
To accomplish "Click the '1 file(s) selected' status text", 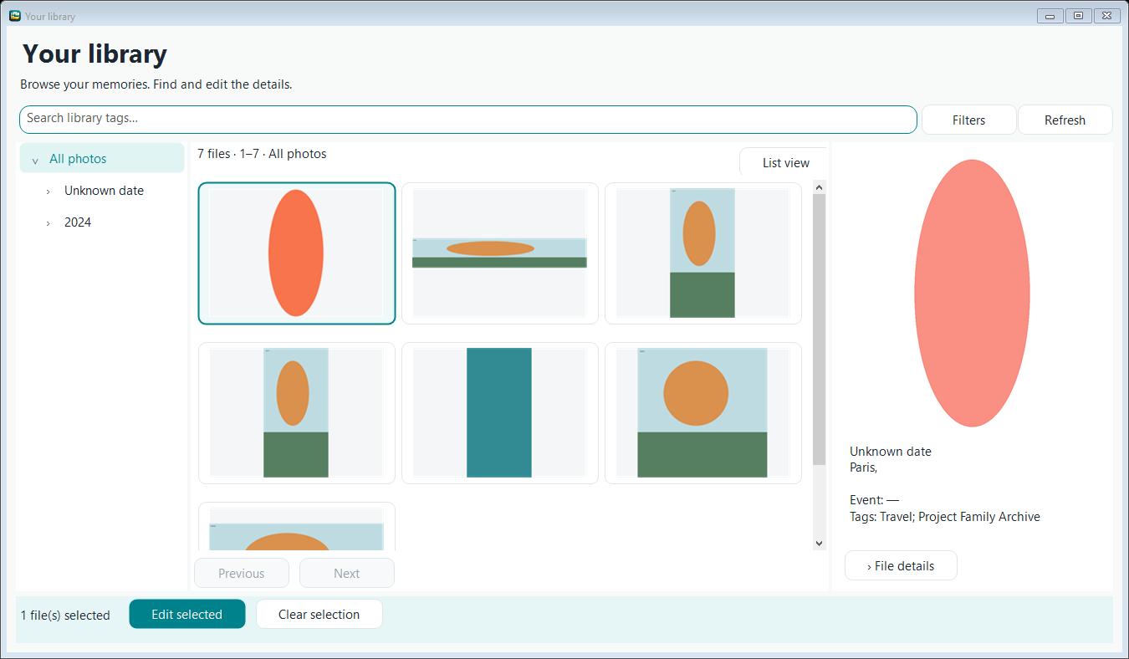I will click(x=65, y=615).
